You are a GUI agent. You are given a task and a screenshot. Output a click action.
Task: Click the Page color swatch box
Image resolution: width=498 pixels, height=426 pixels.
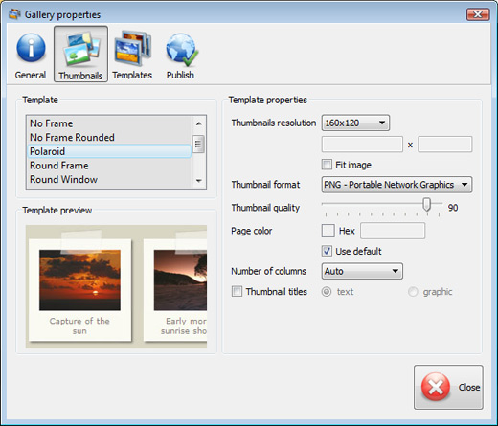pos(328,231)
